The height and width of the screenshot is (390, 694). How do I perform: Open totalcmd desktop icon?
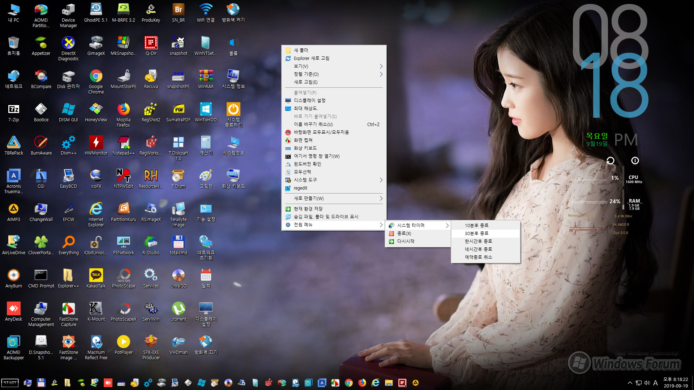[178, 245]
